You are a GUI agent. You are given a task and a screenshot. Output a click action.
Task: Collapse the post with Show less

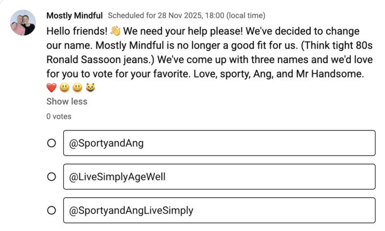click(67, 101)
